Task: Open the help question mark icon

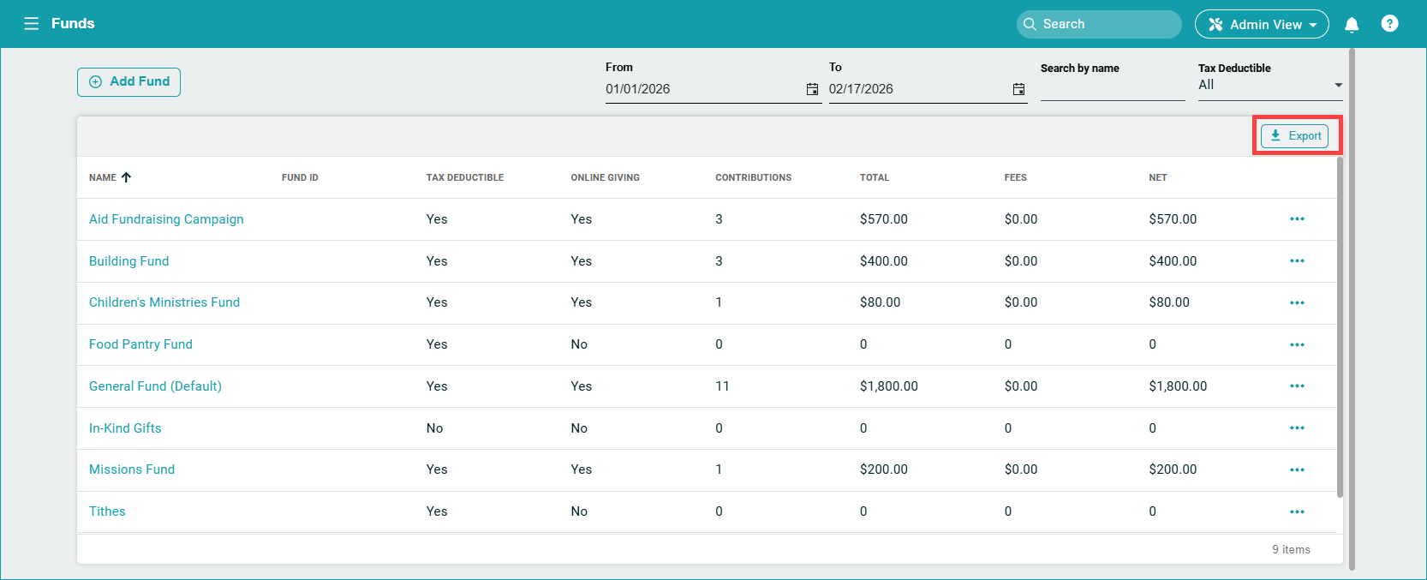Action: coord(1389,24)
